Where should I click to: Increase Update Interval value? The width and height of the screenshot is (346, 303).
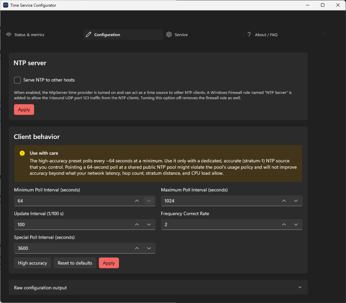137,225
